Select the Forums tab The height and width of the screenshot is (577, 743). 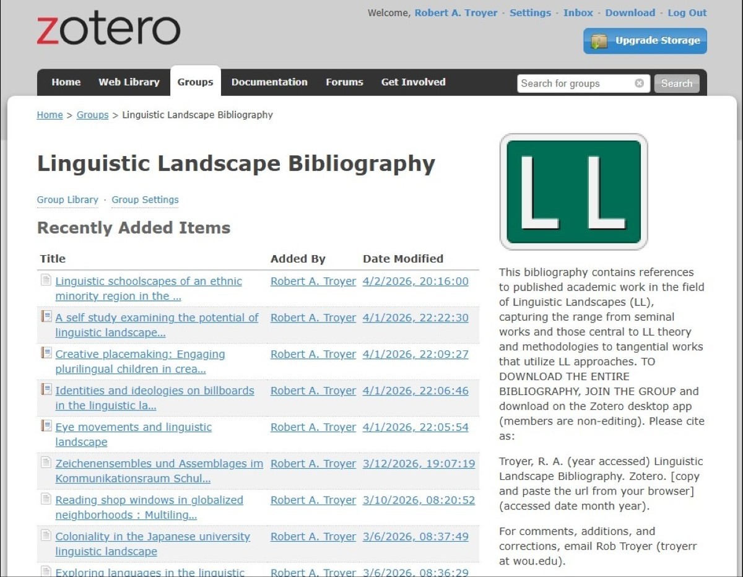344,82
